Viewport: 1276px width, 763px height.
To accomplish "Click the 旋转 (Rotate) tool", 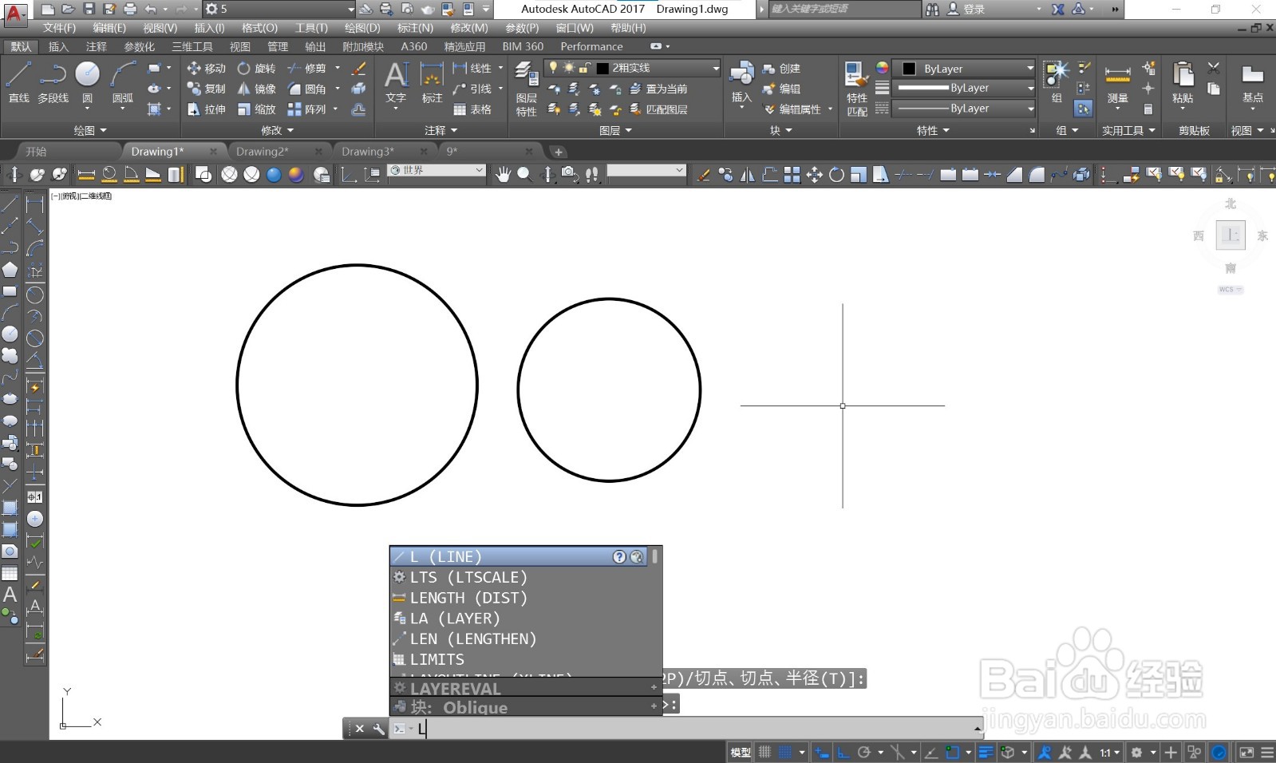I will click(256, 69).
